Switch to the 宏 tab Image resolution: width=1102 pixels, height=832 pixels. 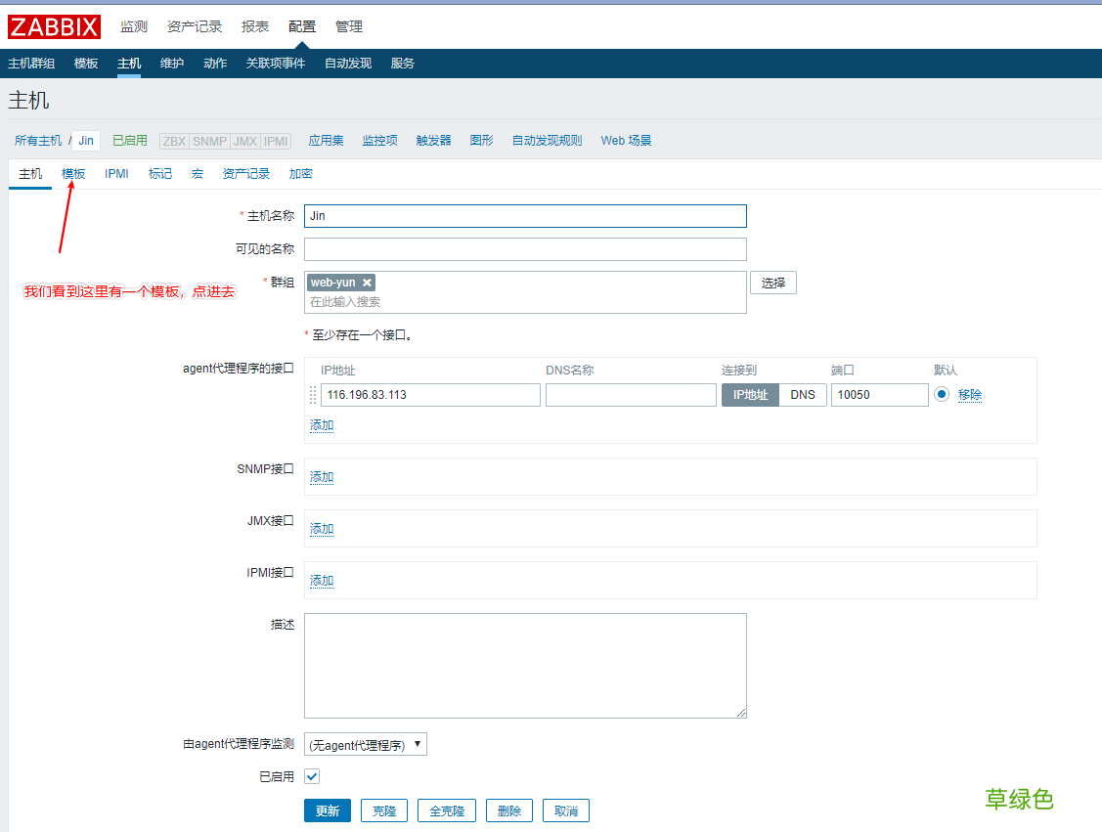197,173
